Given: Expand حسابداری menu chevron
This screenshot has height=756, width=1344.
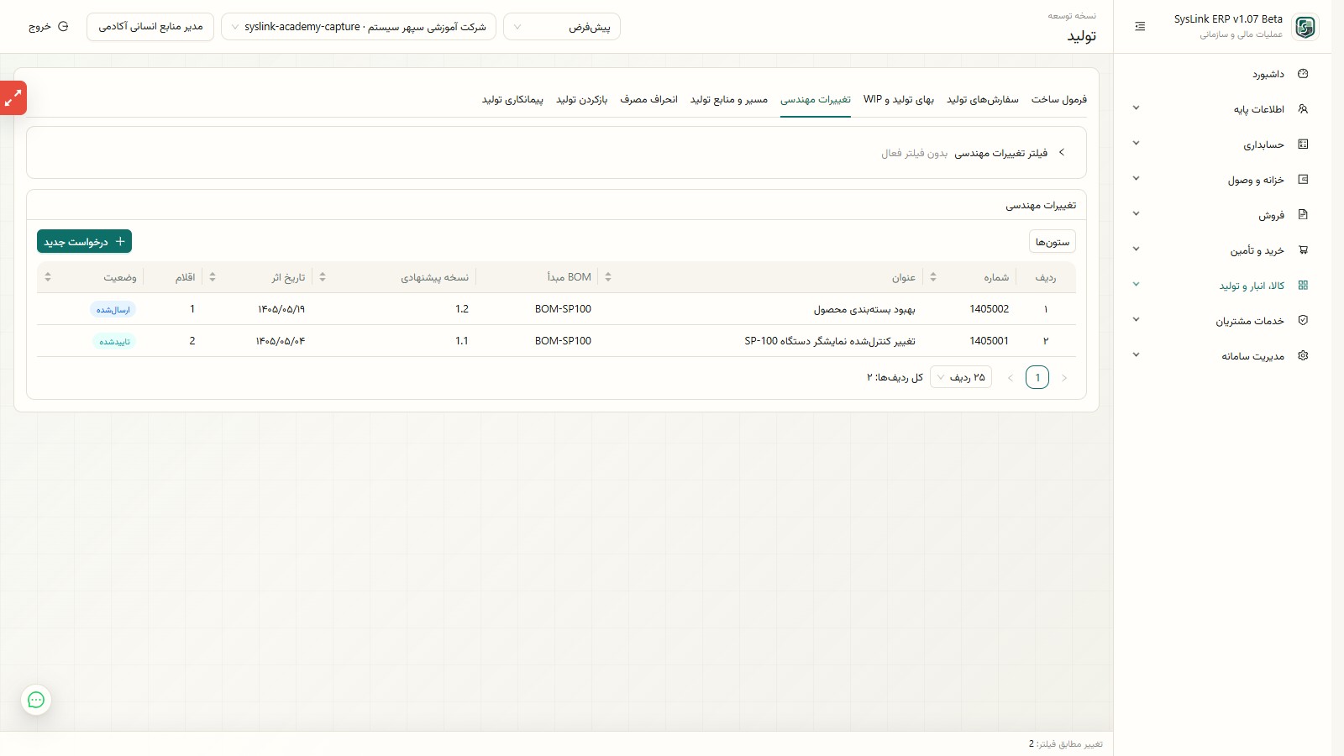Looking at the screenshot, I should [1136, 144].
